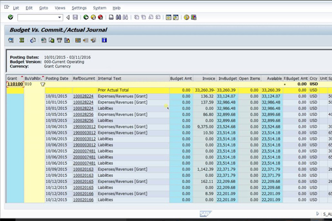Click the Save Layout icon
The image size is (332, 221).
coord(94,40)
